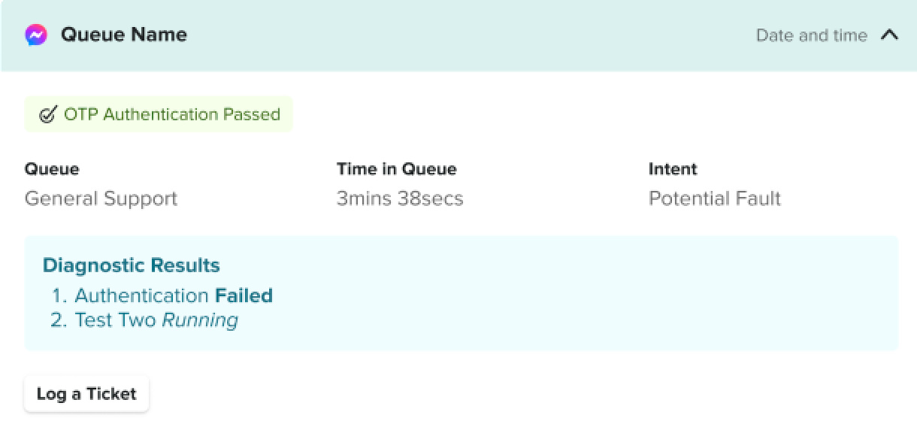Select the Intent field label
The image size is (917, 424).
[x=673, y=169]
